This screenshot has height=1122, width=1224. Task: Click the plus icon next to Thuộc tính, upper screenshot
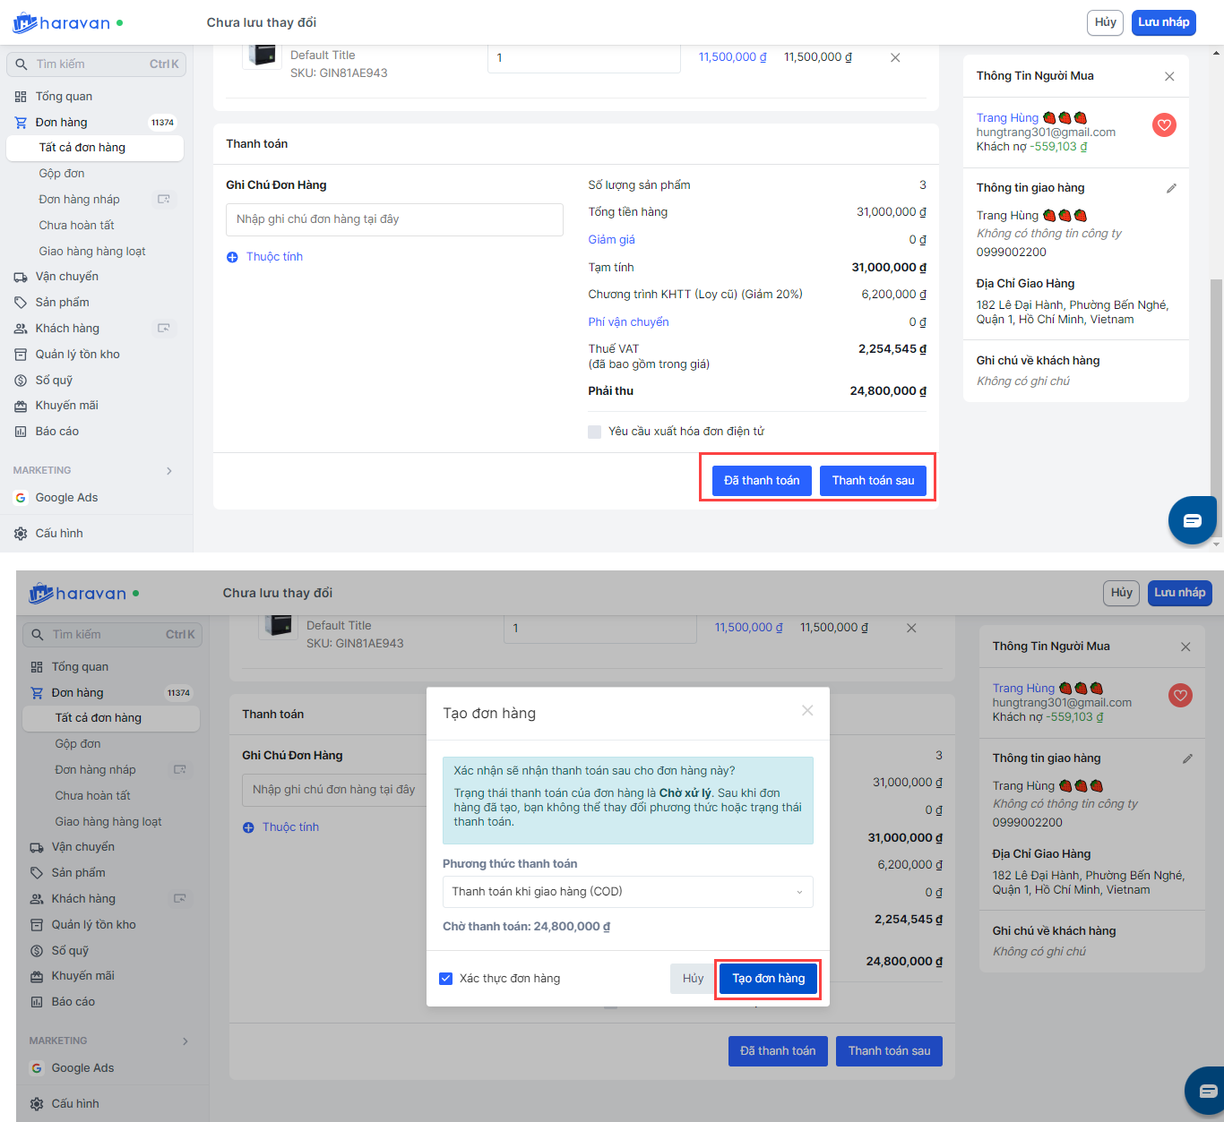coord(232,257)
